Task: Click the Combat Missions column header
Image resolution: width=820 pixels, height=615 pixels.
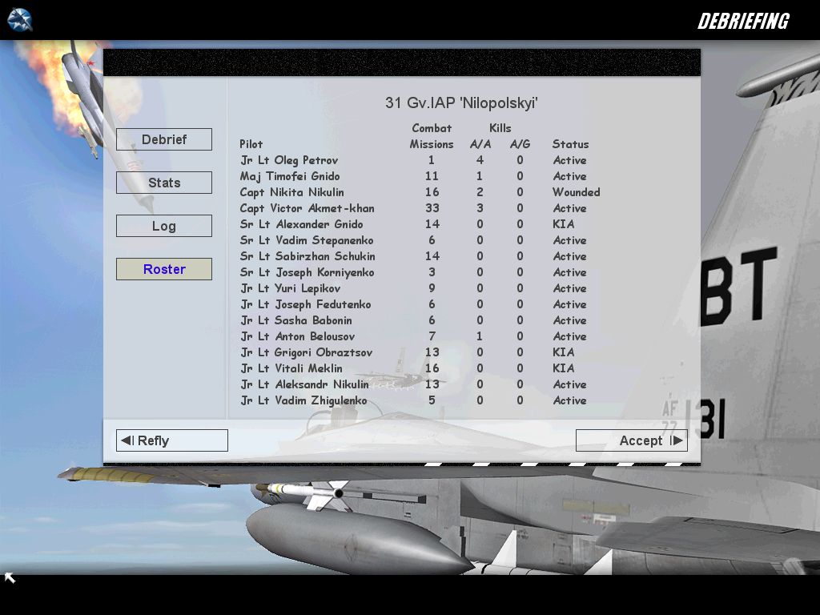Action: 432,136
